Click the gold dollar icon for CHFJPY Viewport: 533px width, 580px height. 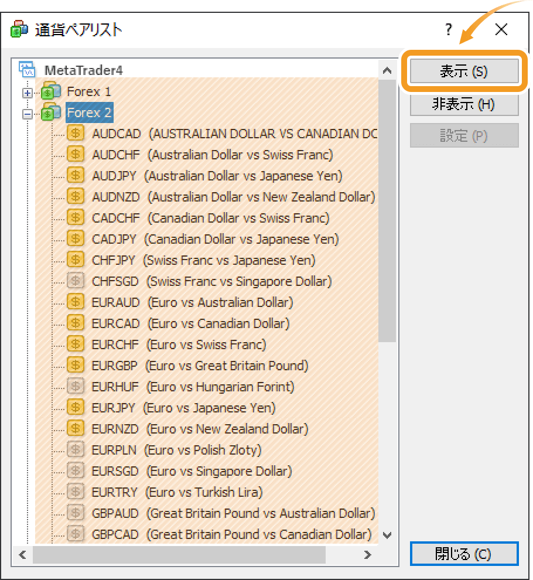click(76, 260)
